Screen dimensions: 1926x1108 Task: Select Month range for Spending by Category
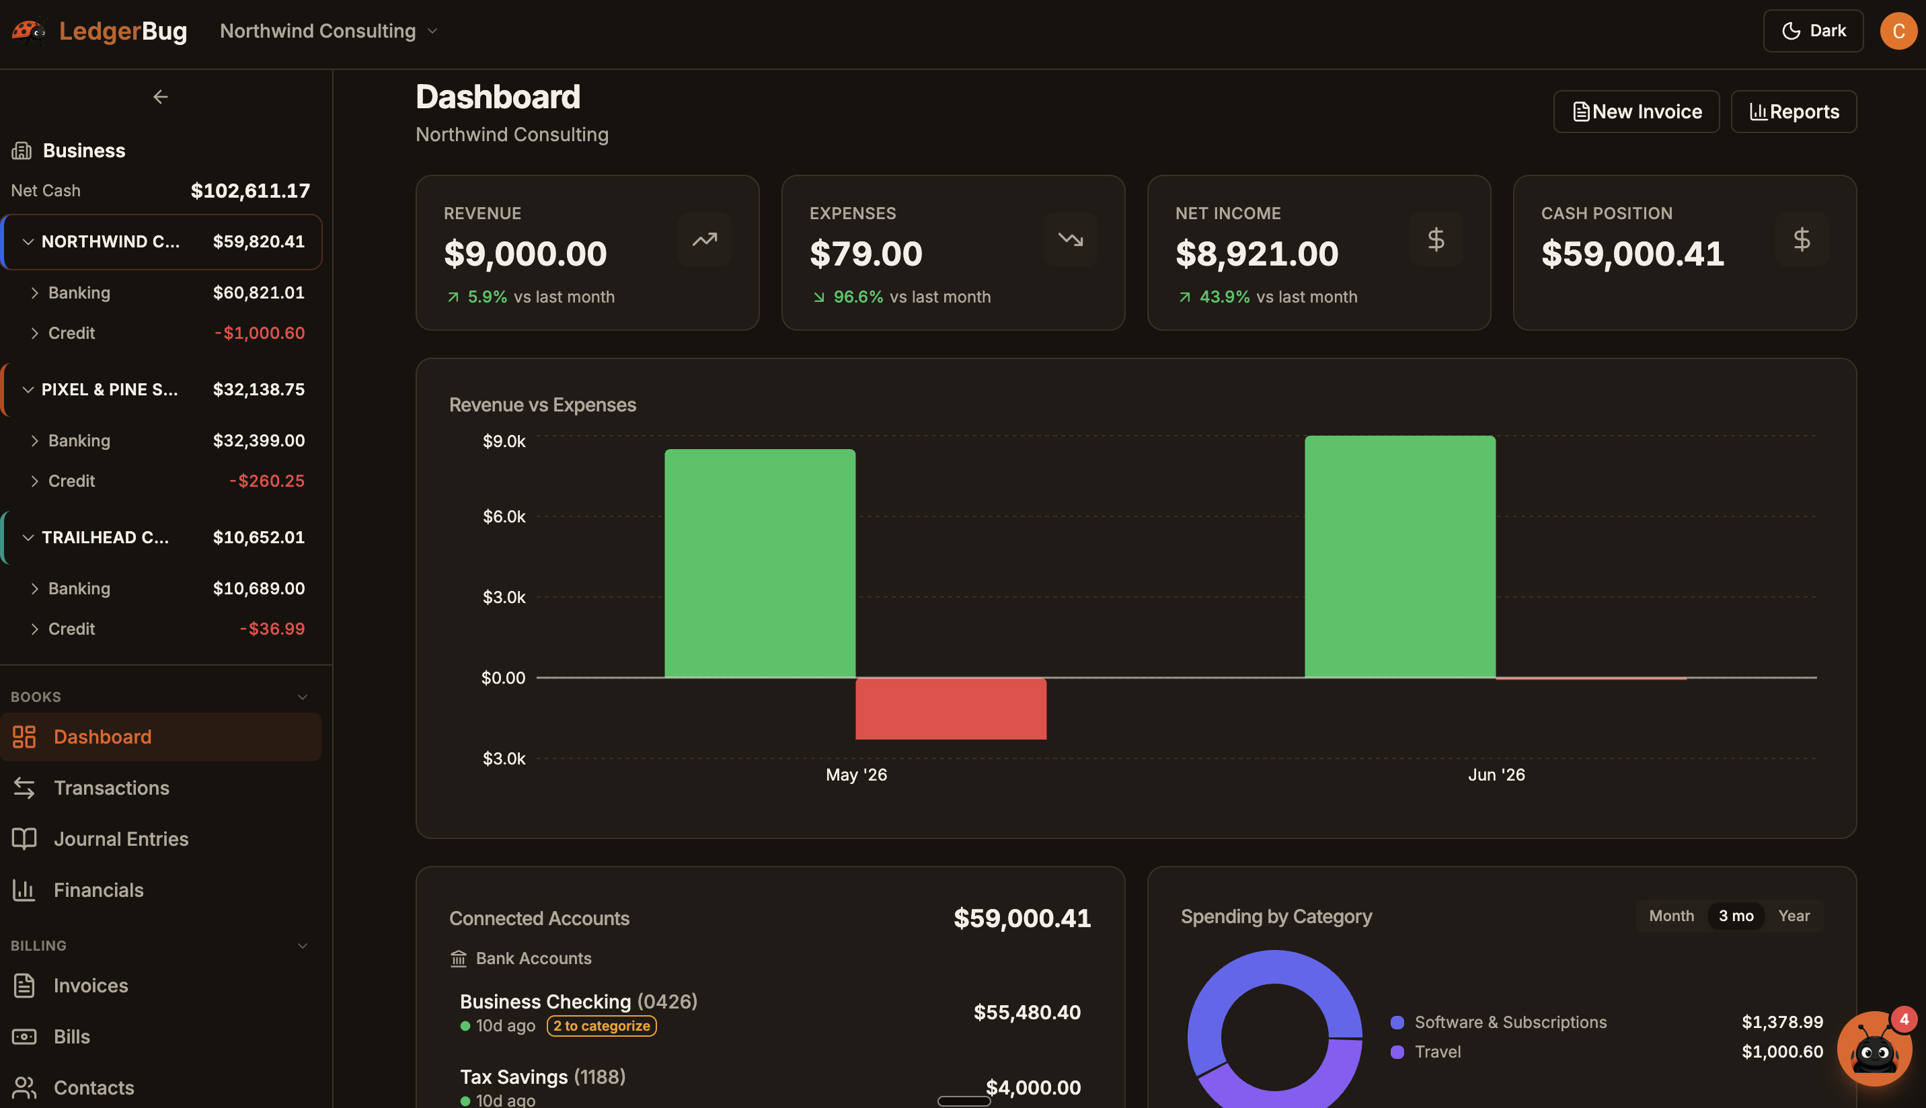click(x=1671, y=916)
